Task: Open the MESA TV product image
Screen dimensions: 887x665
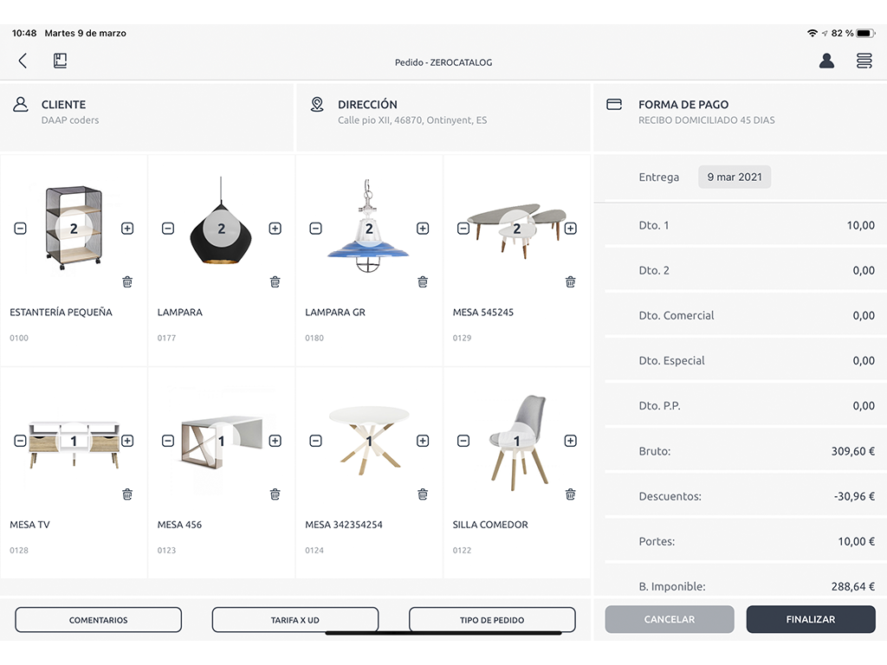Action: (x=74, y=444)
